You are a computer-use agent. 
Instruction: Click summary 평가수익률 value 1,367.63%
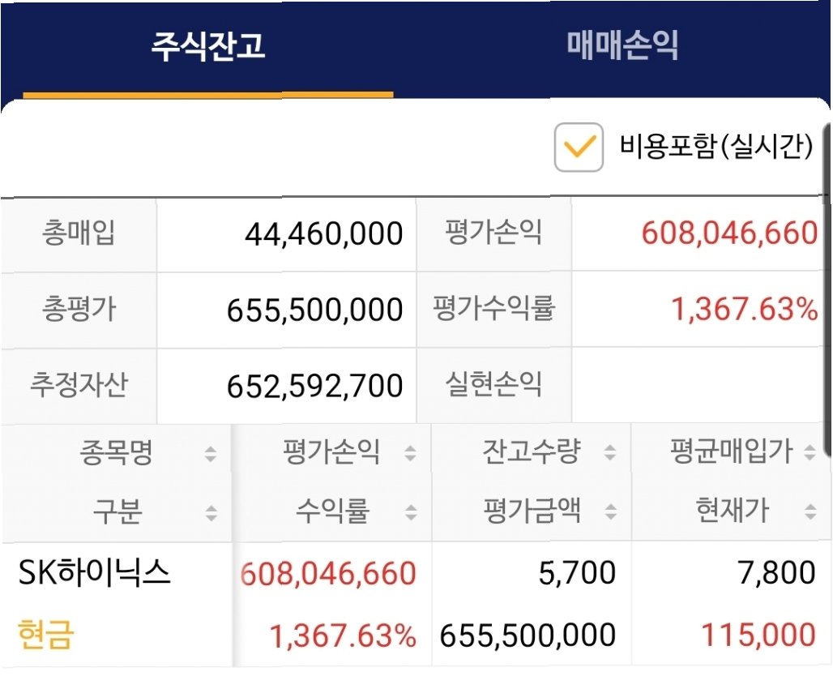point(745,310)
